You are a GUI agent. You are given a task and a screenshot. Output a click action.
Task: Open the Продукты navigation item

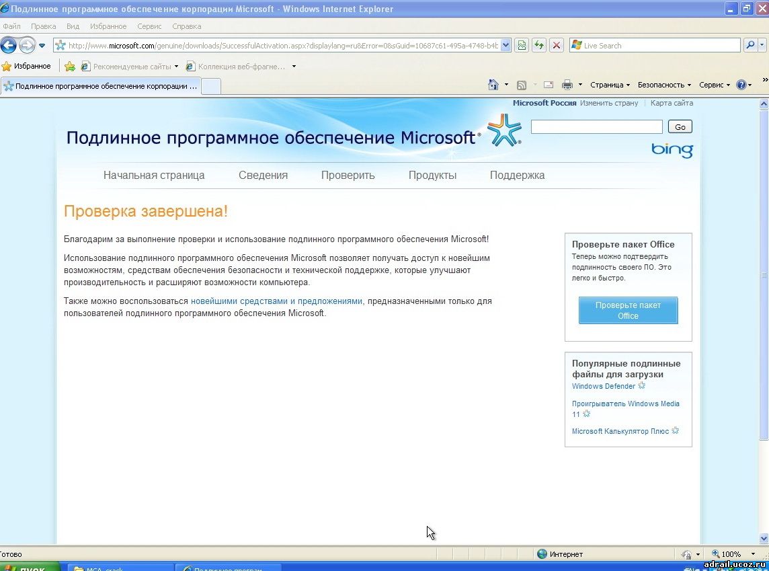click(432, 175)
